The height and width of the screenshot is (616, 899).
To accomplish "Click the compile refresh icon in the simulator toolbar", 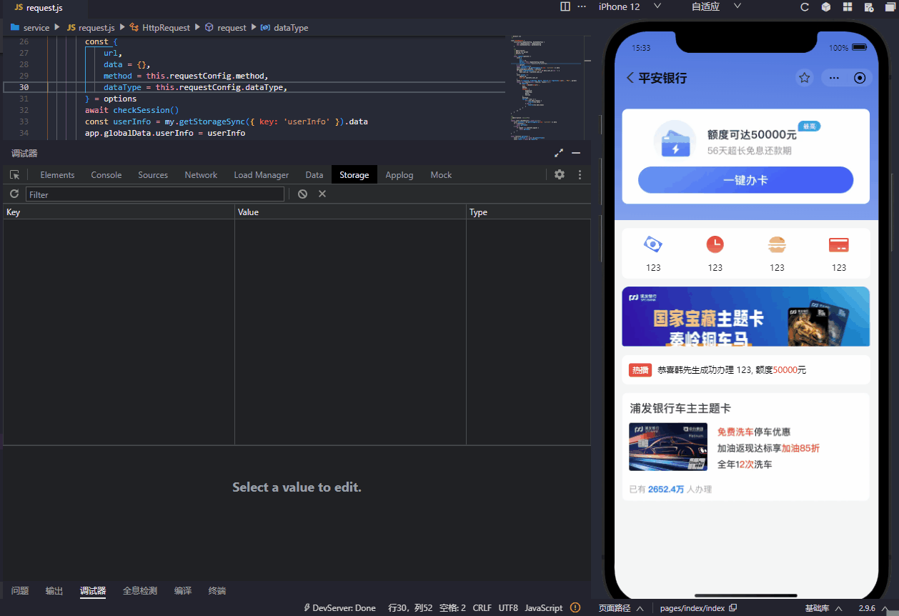I will point(804,6).
